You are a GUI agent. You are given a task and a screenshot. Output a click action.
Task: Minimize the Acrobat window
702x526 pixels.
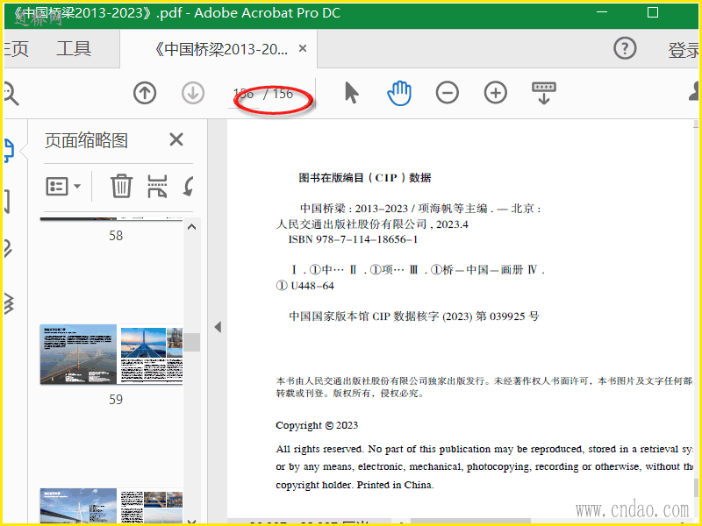(x=602, y=12)
